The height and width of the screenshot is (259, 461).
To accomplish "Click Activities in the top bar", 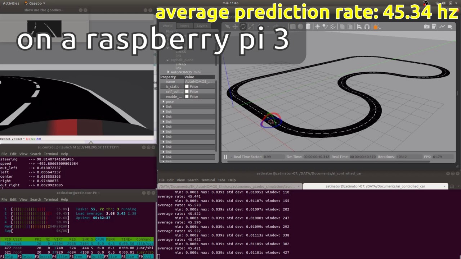I will coord(11,3).
